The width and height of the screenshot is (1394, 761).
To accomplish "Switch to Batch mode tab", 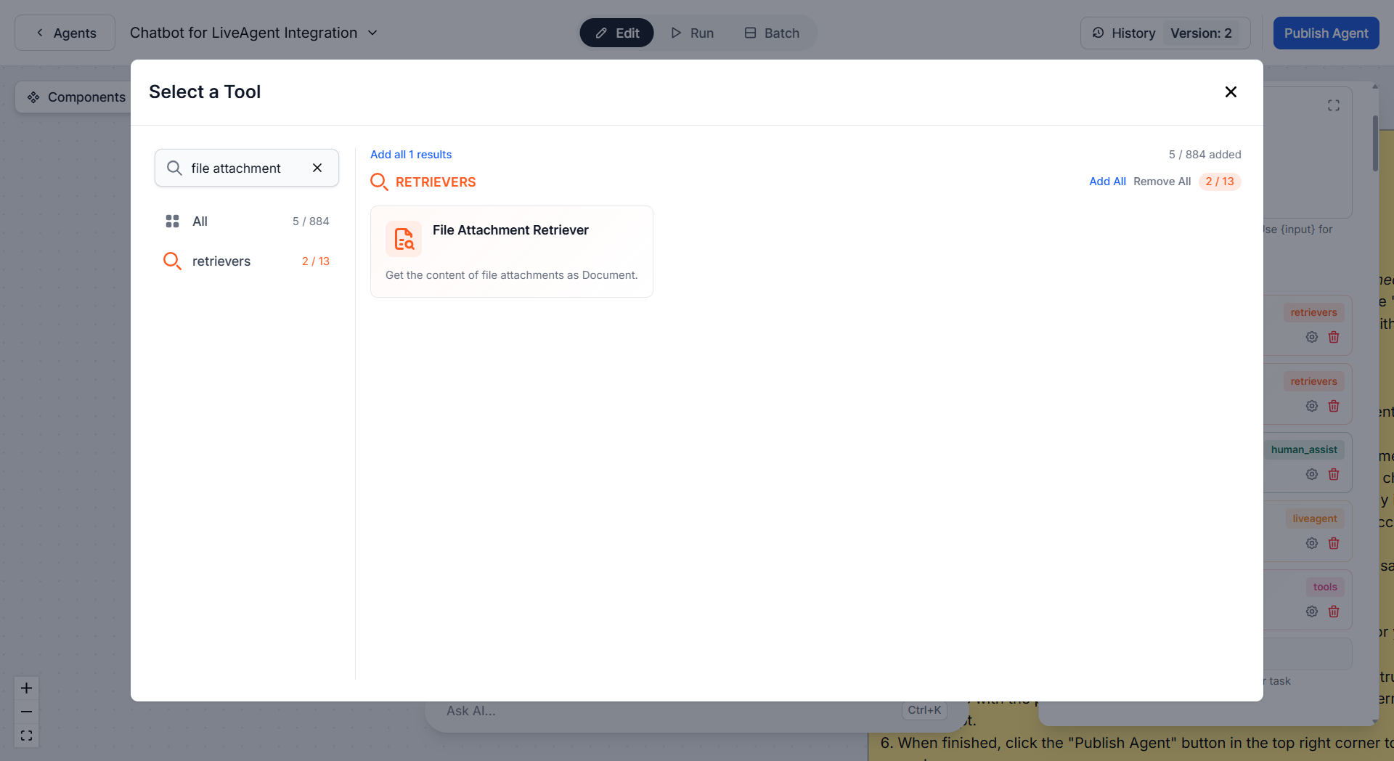I will click(x=772, y=33).
